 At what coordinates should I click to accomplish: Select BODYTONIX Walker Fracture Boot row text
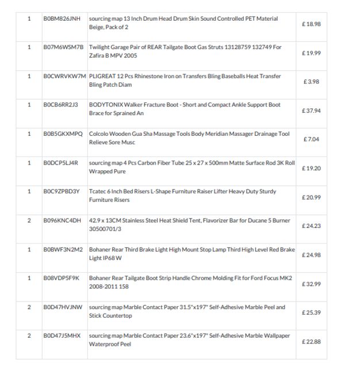click(185, 109)
